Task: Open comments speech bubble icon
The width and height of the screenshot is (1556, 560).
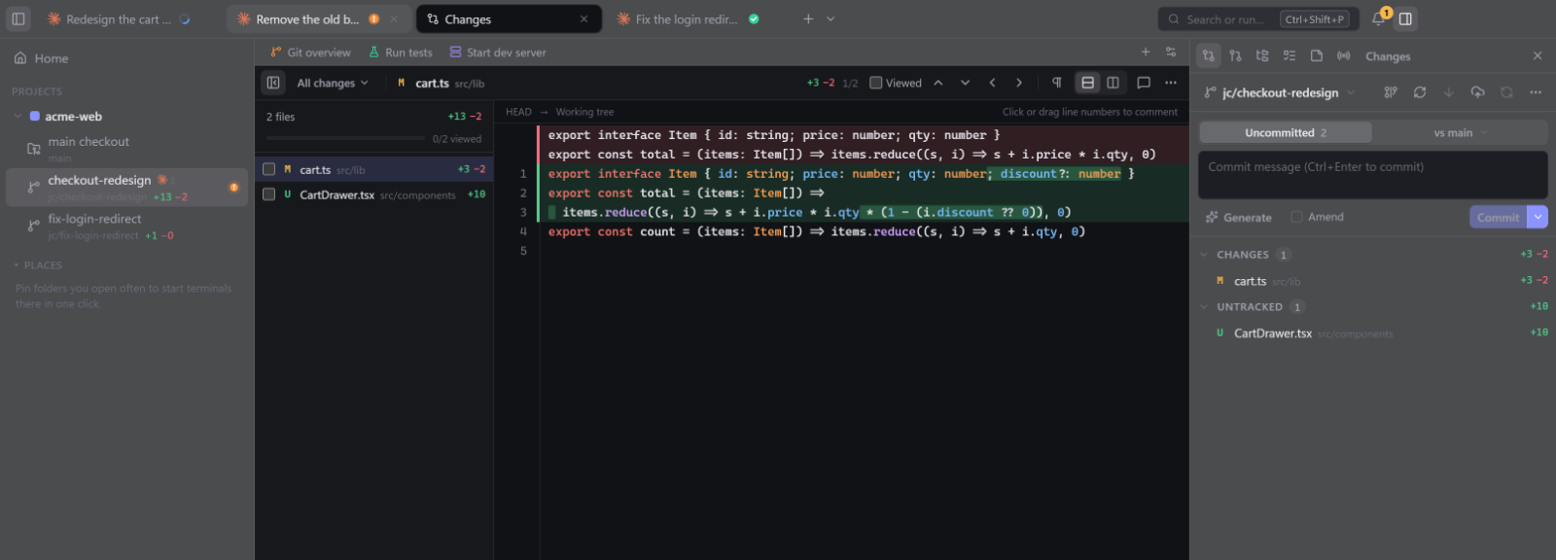Action: [1144, 83]
